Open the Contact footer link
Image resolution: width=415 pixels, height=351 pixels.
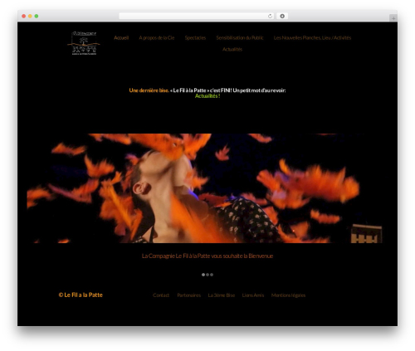(x=161, y=295)
